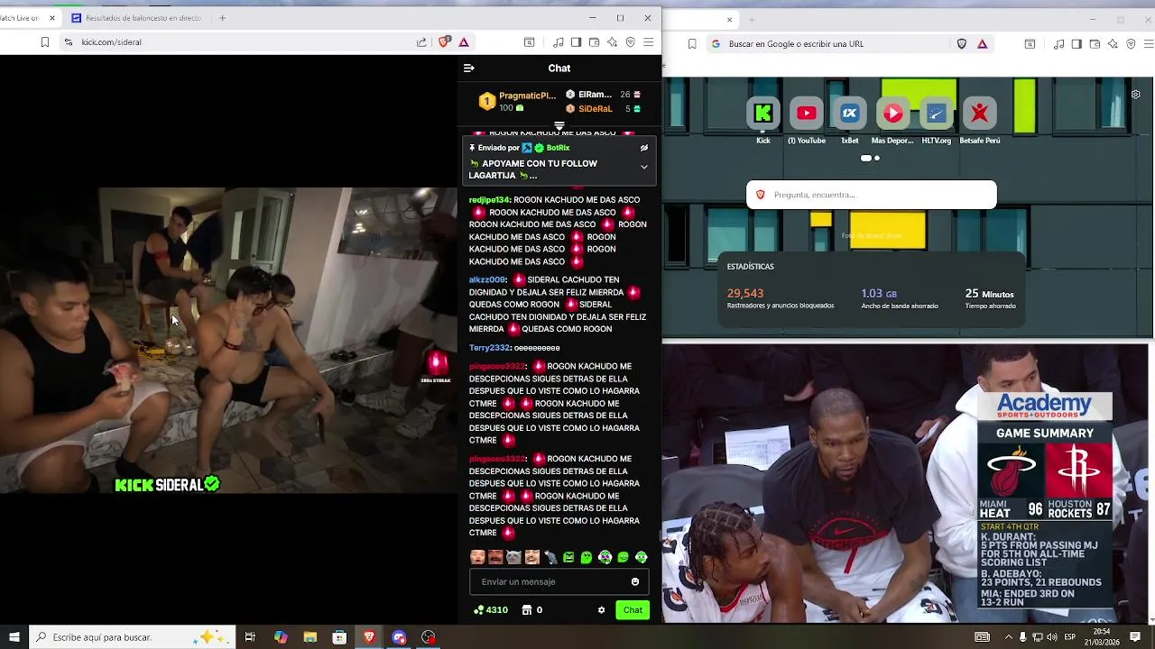Expand the leaderboard drag handle below gifters
Image resolution: width=1155 pixels, height=649 pixels.
(559, 125)
